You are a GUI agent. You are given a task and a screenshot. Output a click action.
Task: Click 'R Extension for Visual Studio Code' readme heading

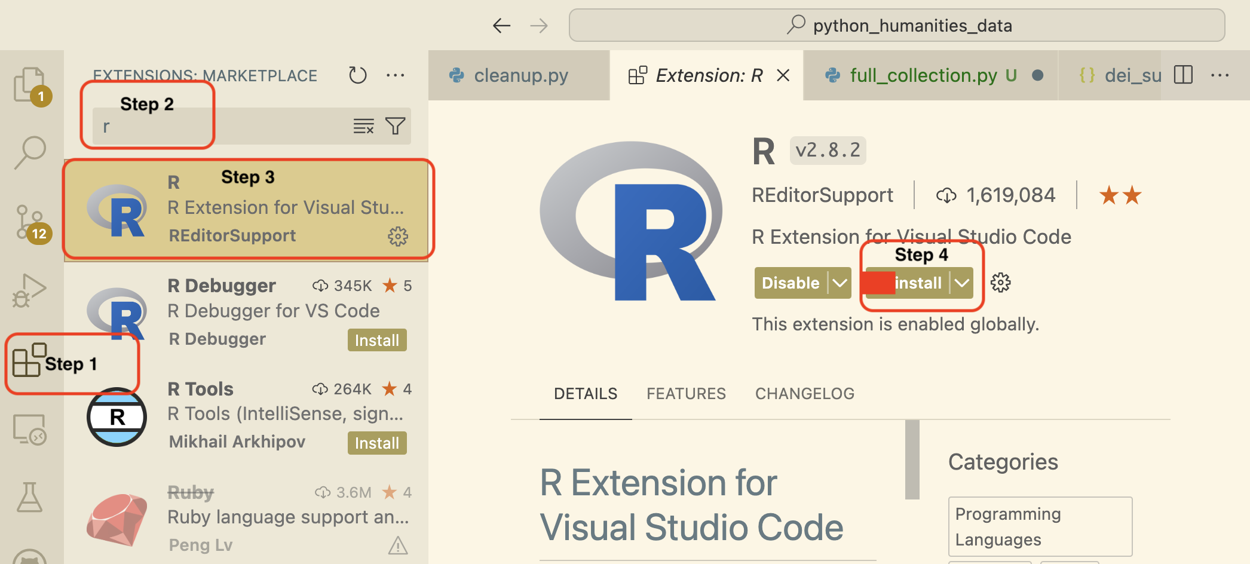pos(691,505)
